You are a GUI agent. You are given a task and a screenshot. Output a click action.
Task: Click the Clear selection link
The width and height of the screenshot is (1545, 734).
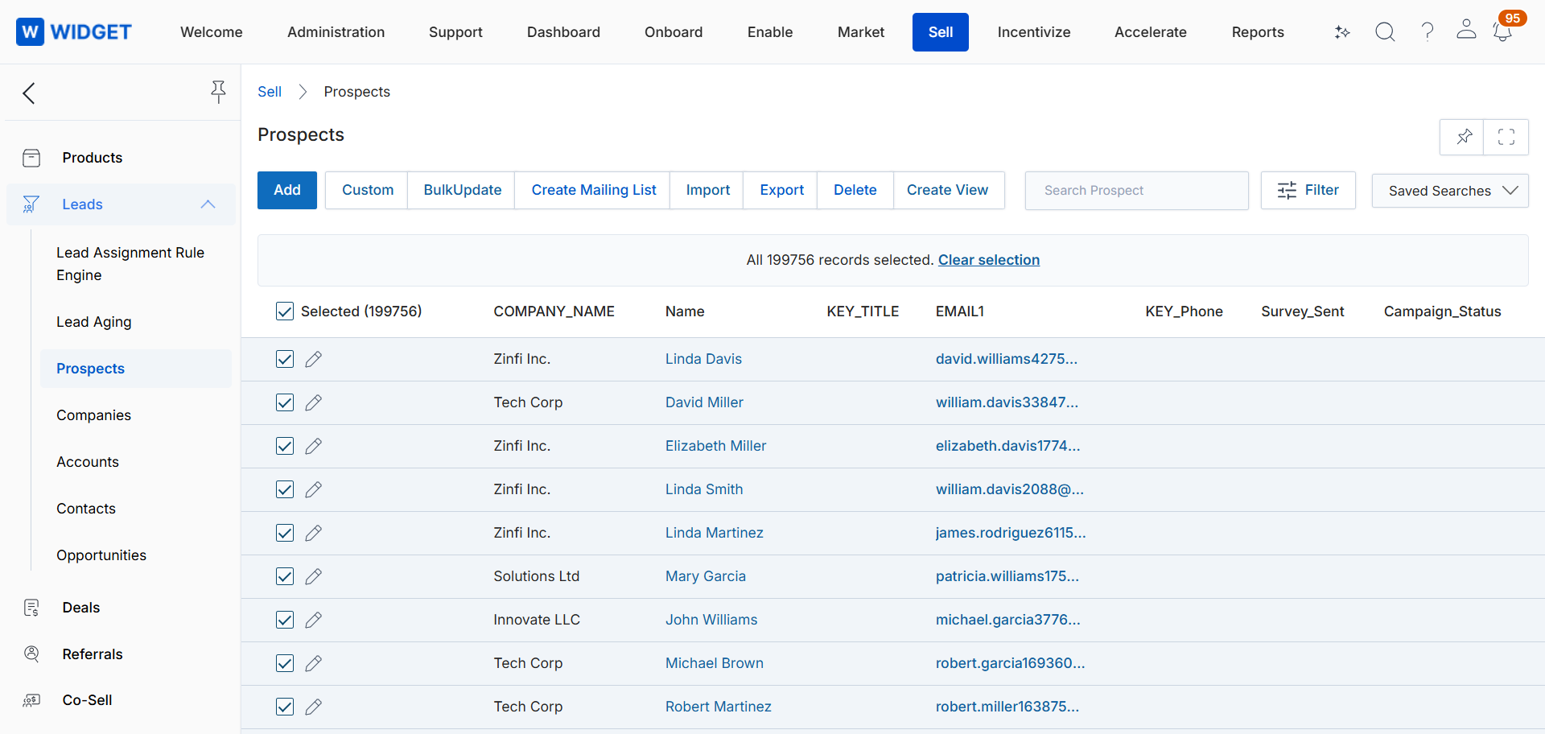tap(989, 260)
